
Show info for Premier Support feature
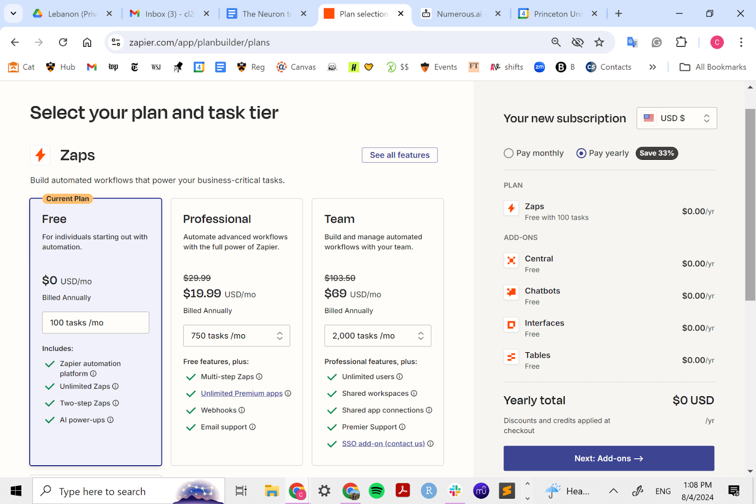point(403,427)
